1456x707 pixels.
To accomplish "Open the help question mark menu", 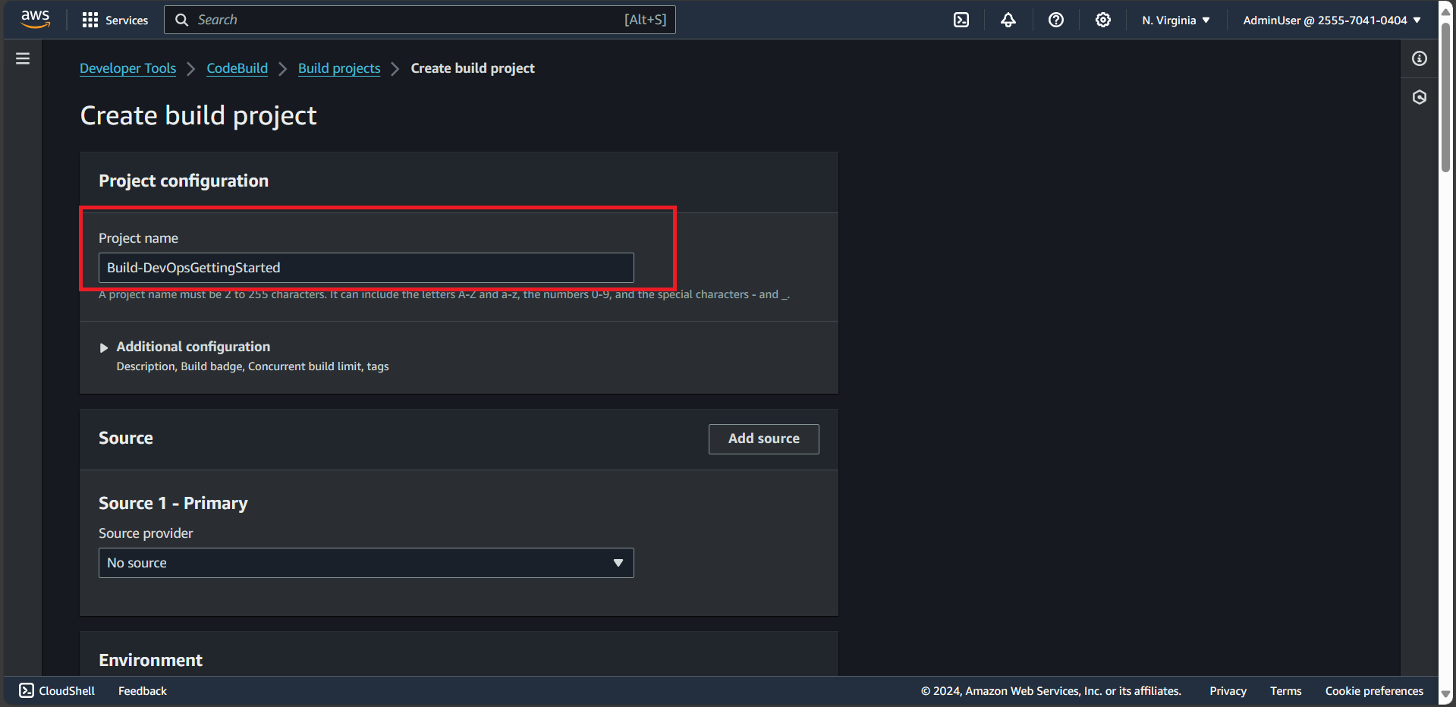I will tap(1056, 20).
